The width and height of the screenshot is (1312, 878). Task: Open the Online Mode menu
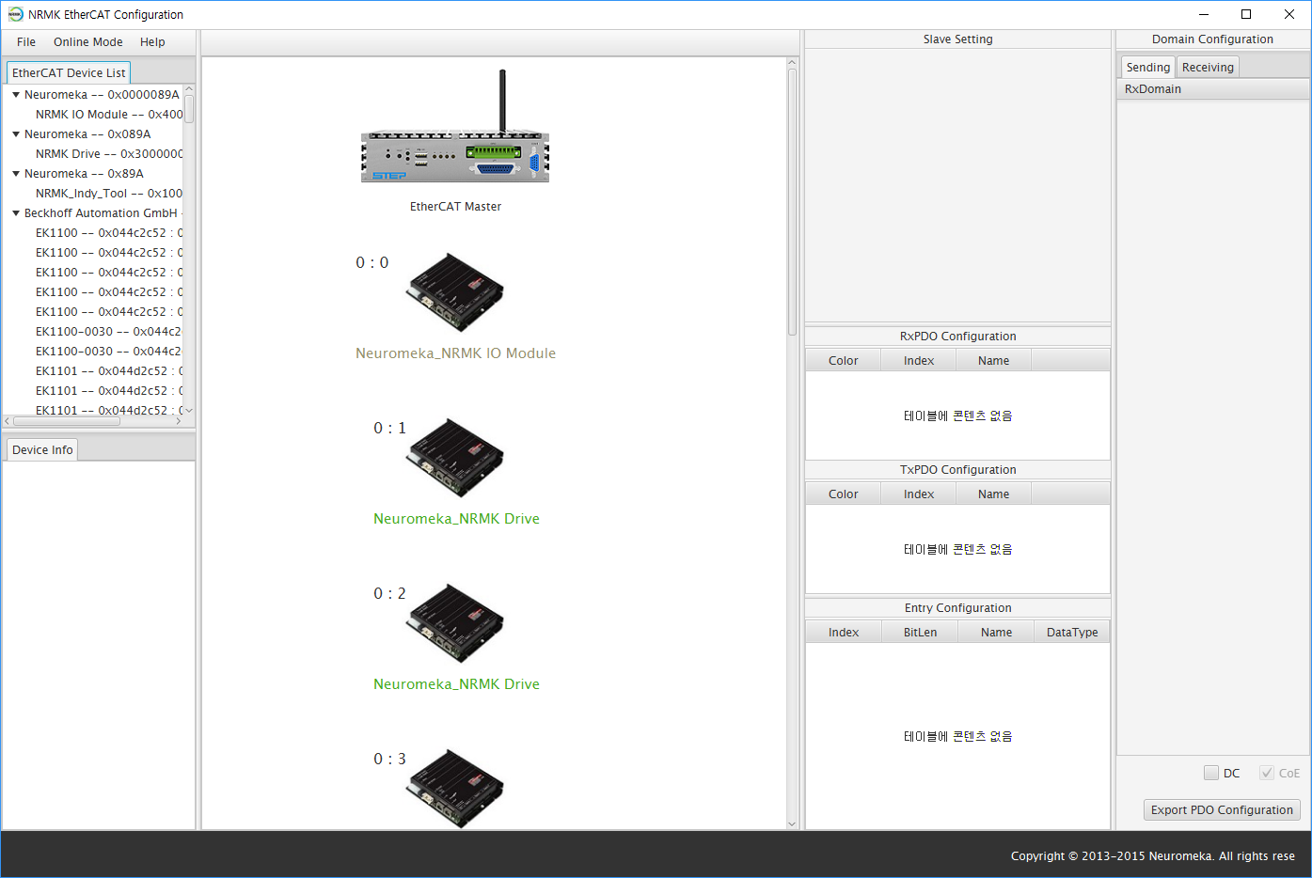(x=88, y=42)
